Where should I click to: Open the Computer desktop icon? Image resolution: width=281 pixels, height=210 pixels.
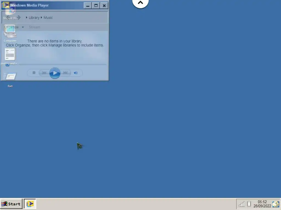(x=10, y=33)
